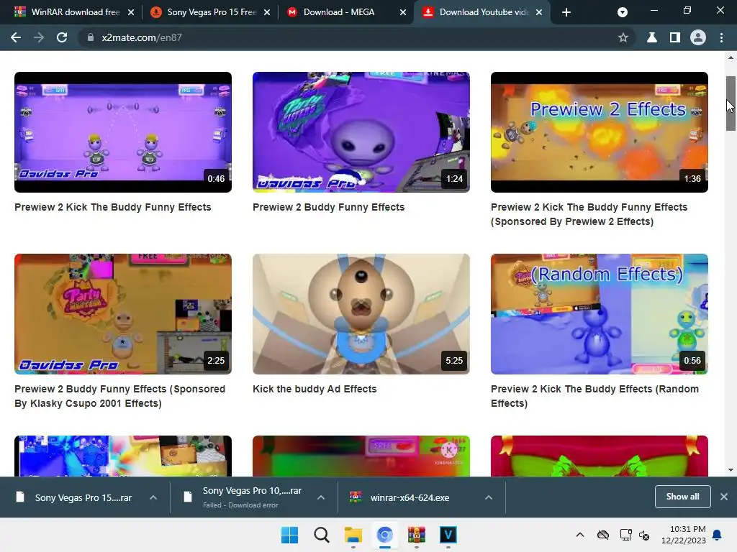Open the 0:56 Random Effects thumbnail
Viewport: 737px width, 552px height.
tap(600, 314)
